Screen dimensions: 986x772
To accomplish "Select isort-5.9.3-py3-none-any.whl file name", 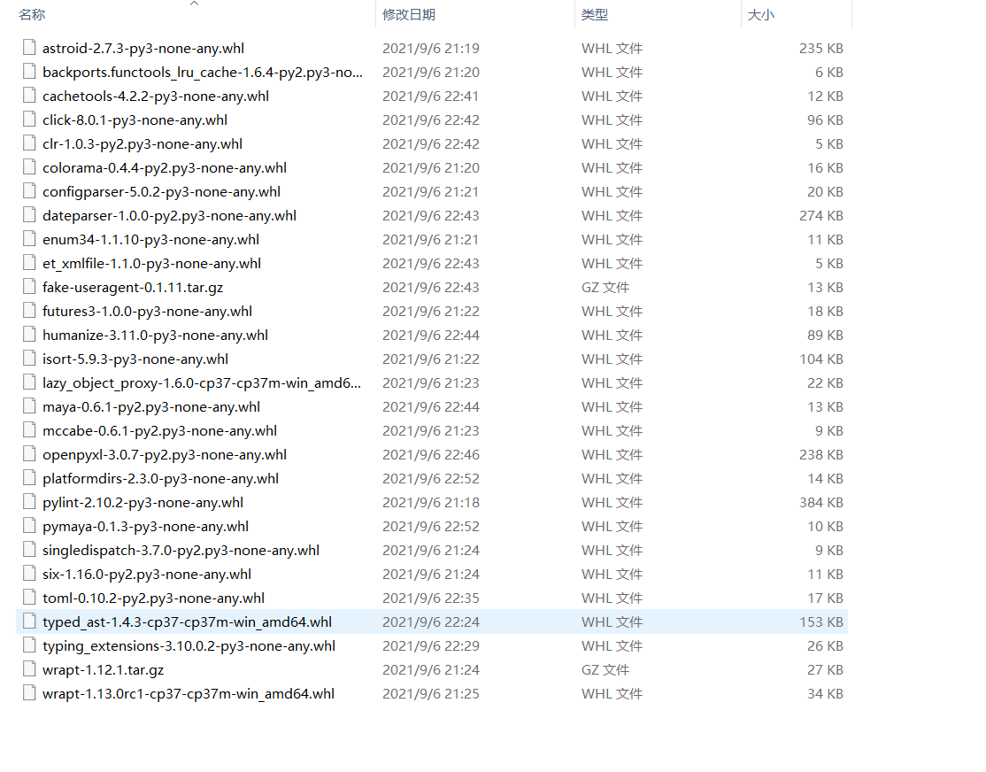I will [135, 359].
